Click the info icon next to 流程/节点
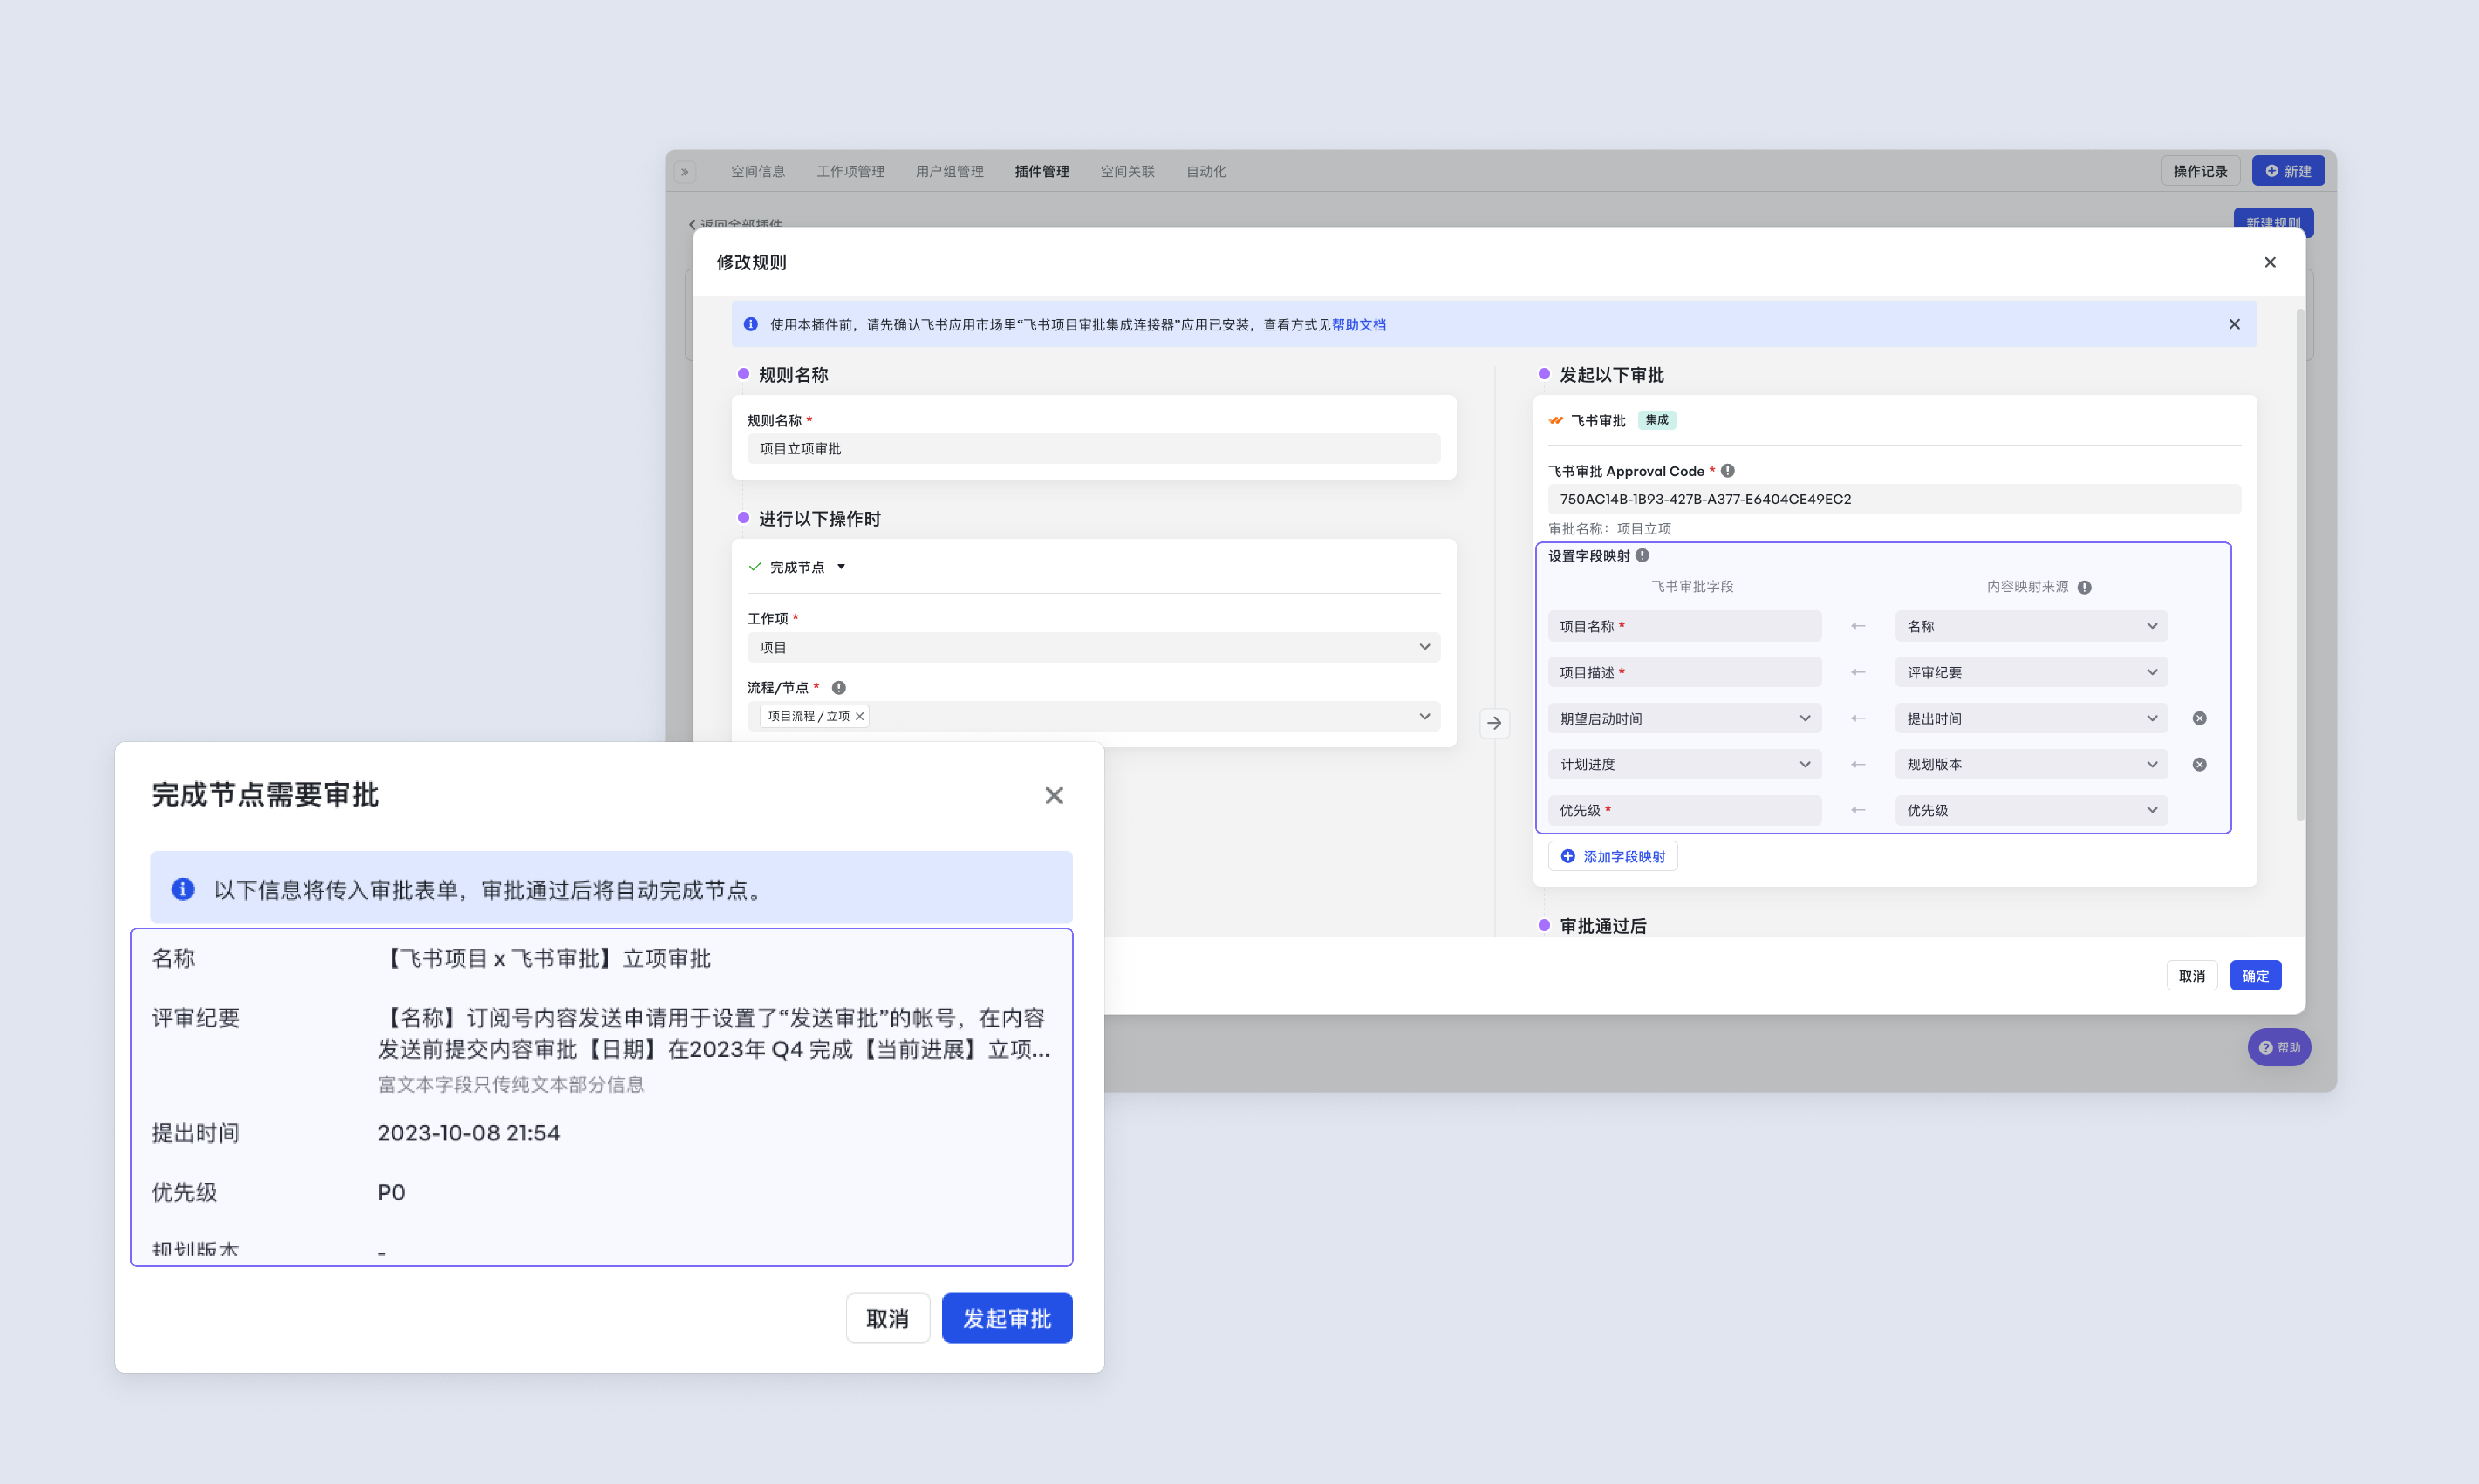The image size is (2479, 1484). click(x=839, y=688)
